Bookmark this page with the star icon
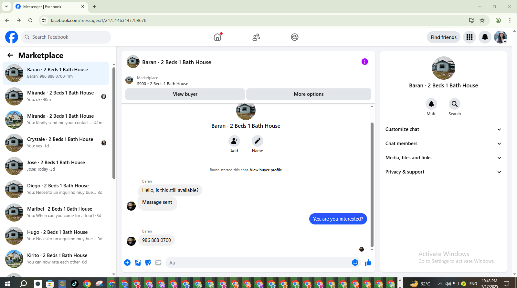 point(482,20)
